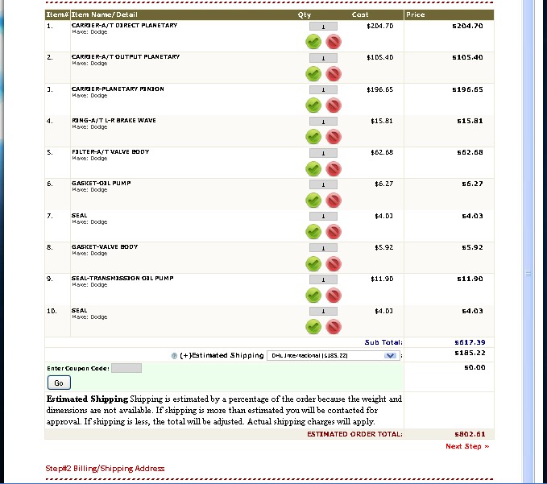Viewport: 547px width, 484px height.
Task: Click green update checkmark for Carrier-A/T Direct Planetary
Action: (313, 42)
